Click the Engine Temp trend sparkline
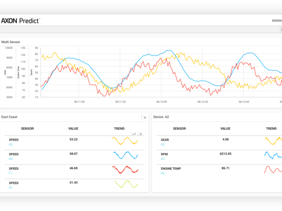 273,170
